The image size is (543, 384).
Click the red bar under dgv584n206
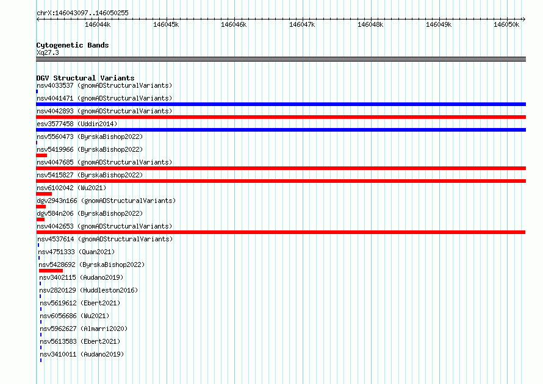(x=40, y=219)
